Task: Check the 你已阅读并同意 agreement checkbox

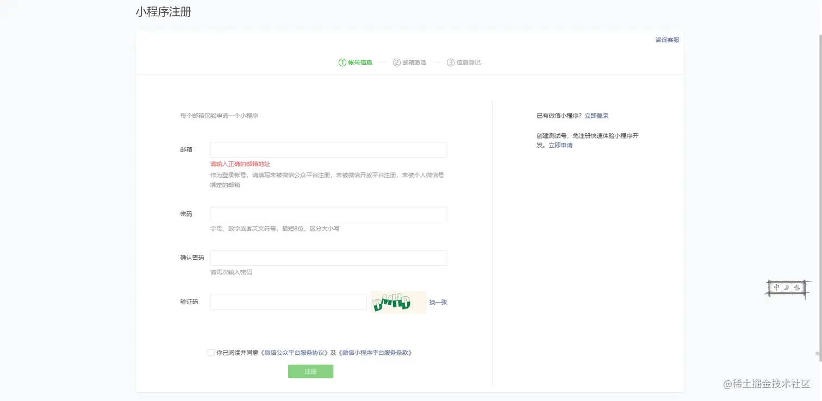Action: [211, 353]
